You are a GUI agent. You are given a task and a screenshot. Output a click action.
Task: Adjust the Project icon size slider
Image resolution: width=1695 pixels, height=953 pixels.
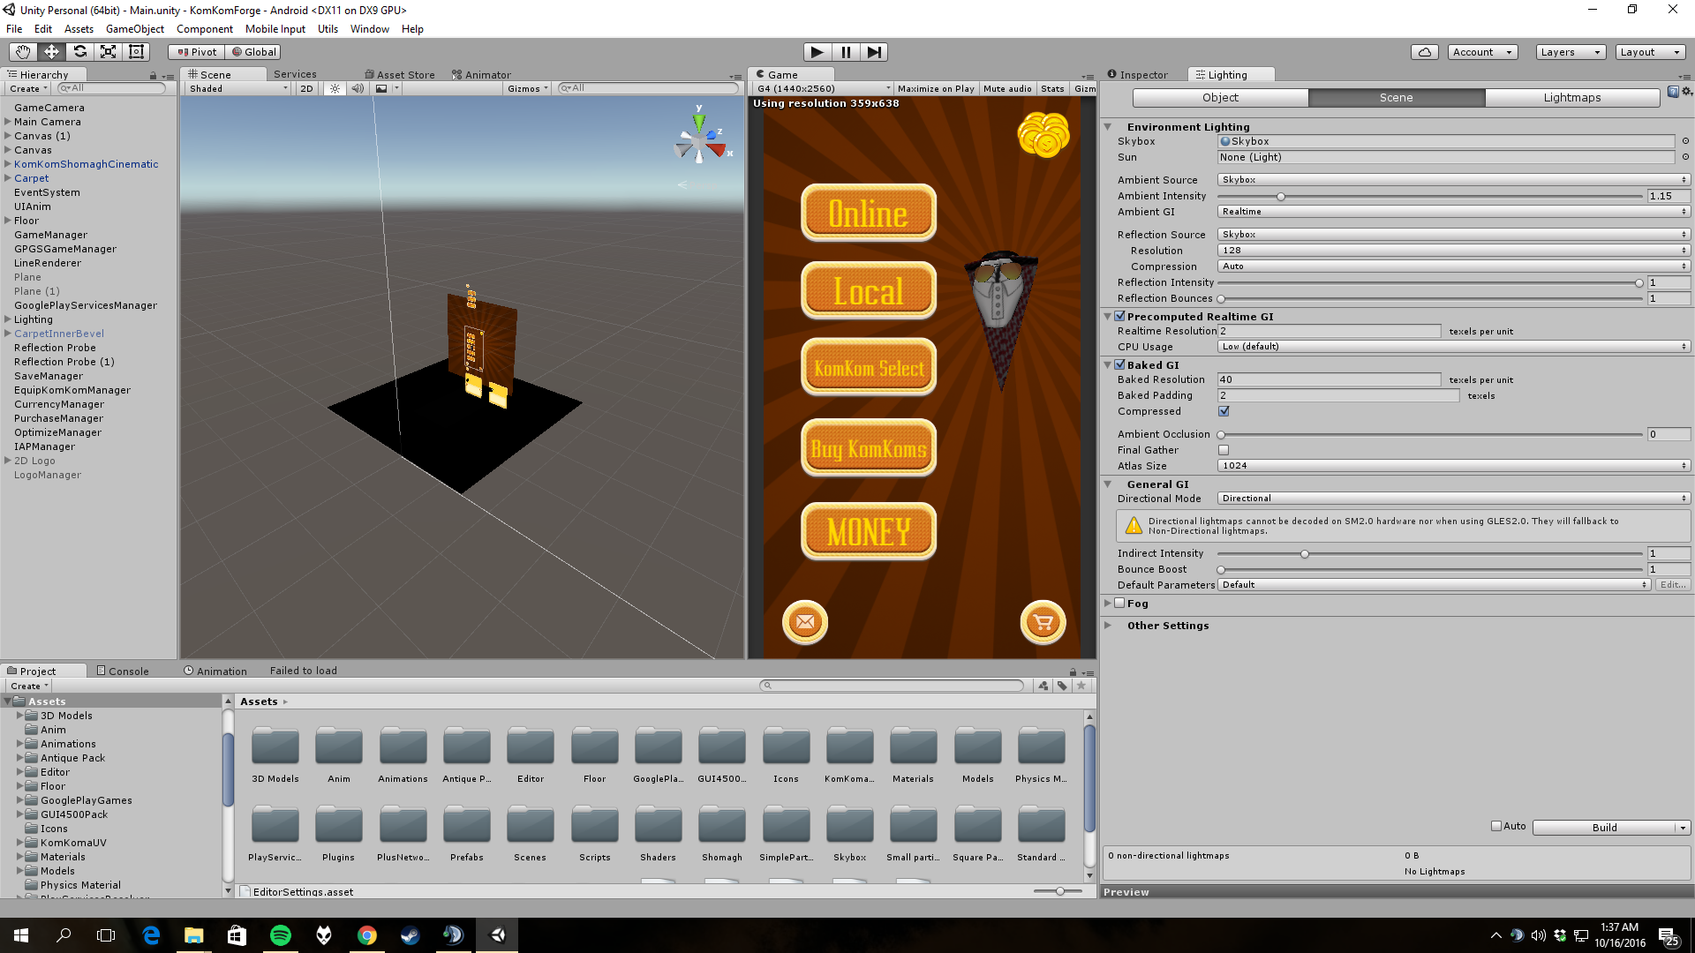(x=1058, y=891)
